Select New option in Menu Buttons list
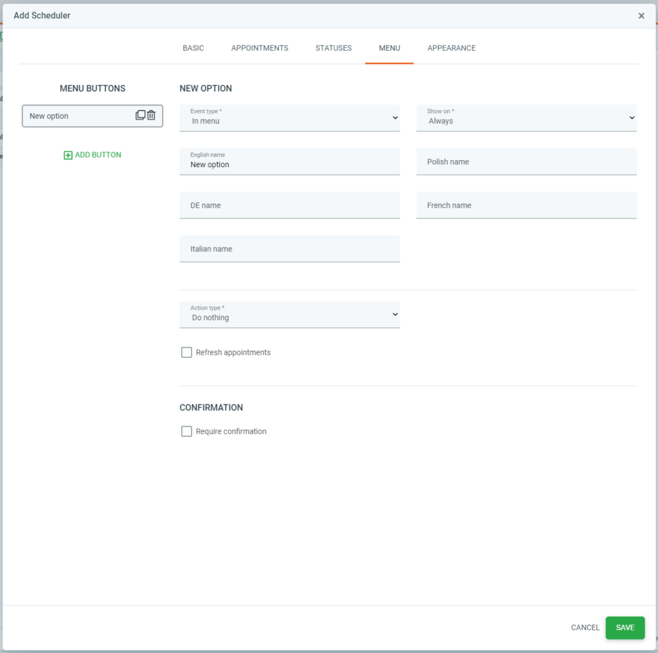 pos(77,116)
